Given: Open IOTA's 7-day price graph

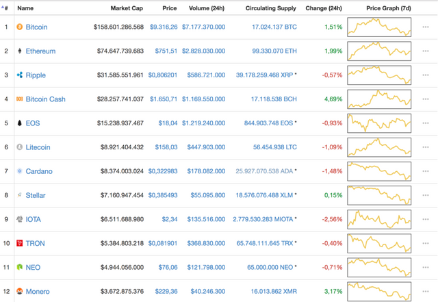Looking at the screenshot, I should [379, 219].
